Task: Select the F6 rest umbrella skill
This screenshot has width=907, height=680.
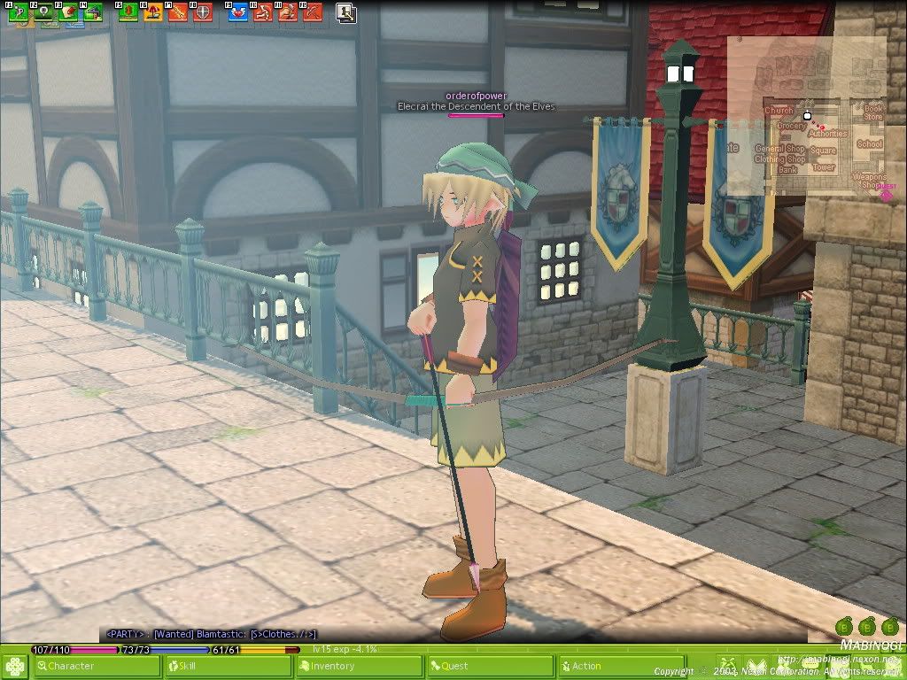Action: 153,13
